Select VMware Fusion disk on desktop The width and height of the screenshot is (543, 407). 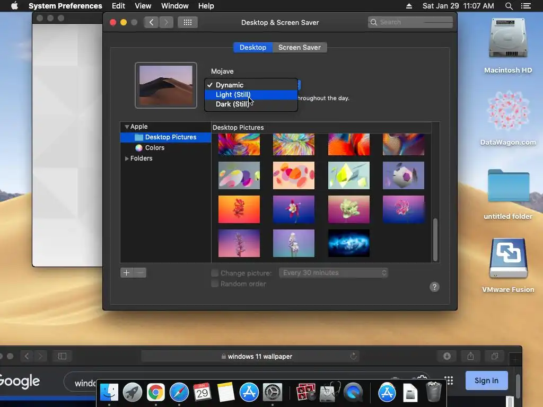508,266
